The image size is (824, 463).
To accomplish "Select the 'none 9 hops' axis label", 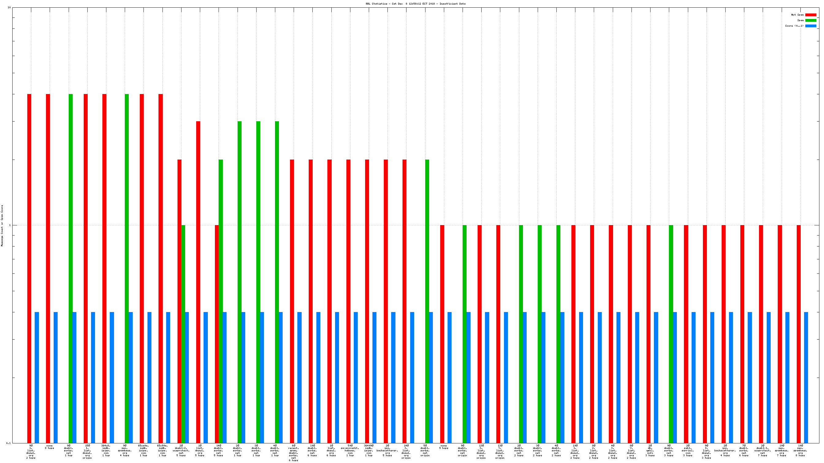I will (444, 447).
